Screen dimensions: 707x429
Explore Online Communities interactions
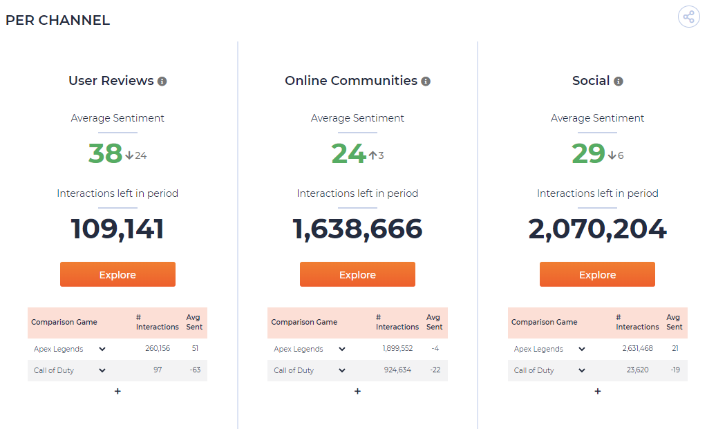357,274
